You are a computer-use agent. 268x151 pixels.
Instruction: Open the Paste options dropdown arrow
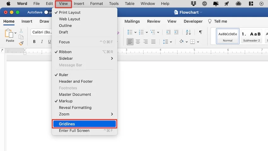pyautogui.click(x=15, y=33)
